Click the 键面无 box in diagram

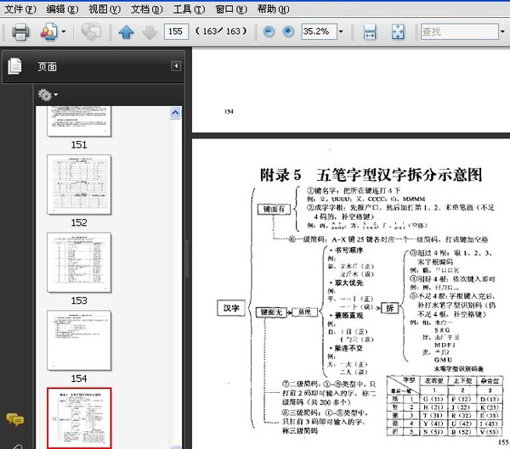click(271, 312)
